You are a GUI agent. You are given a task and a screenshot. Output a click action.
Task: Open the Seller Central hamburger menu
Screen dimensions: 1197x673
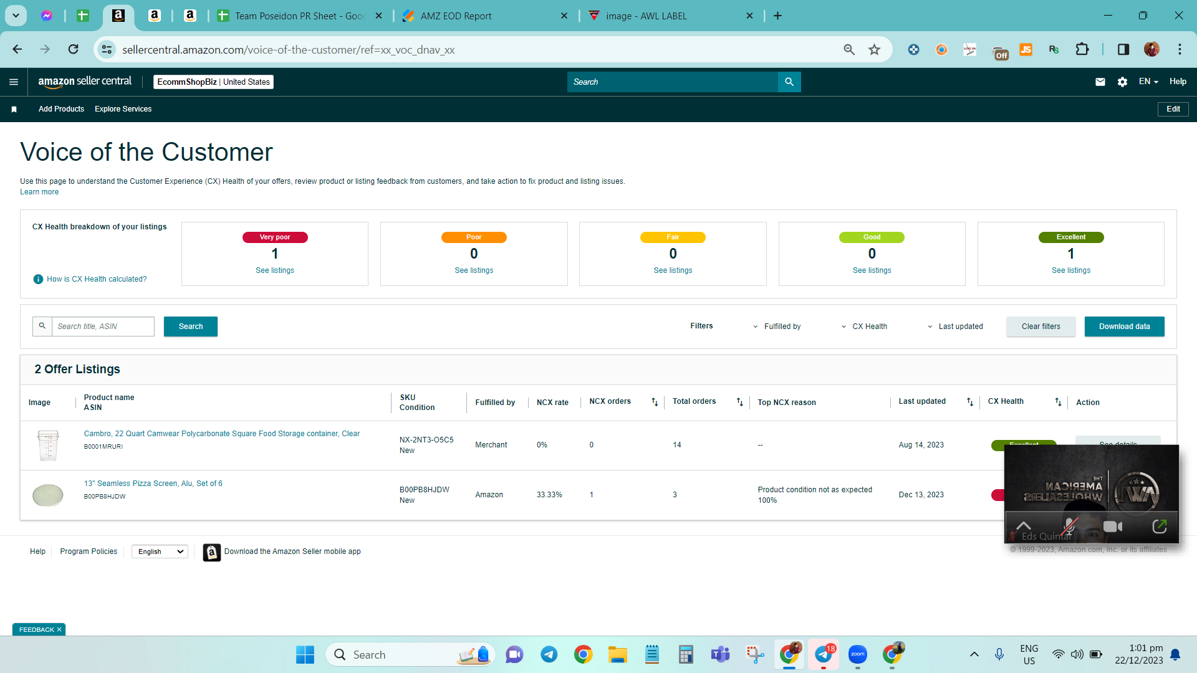(14, 82)
